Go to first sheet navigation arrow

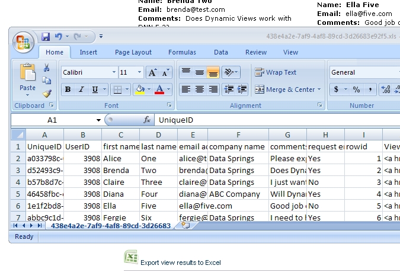15,225
